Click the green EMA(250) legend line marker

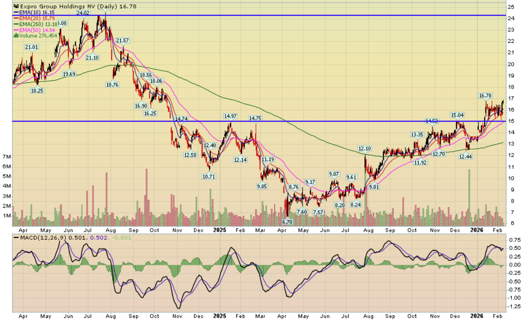16,24
